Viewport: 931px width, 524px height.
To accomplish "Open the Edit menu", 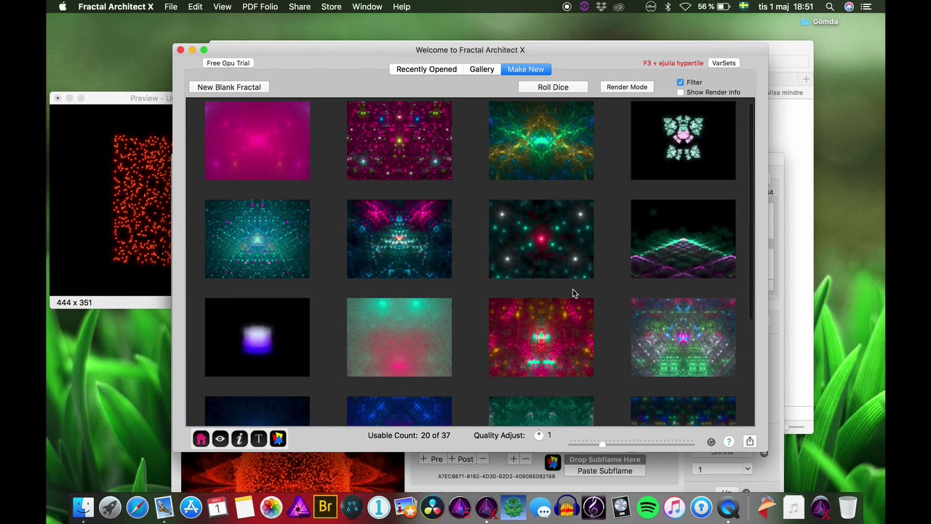I will pyautogui.click(x=196, y=7).
